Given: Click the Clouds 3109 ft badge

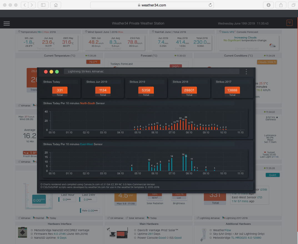Looking at the screenshot, I should click(267, 62).
